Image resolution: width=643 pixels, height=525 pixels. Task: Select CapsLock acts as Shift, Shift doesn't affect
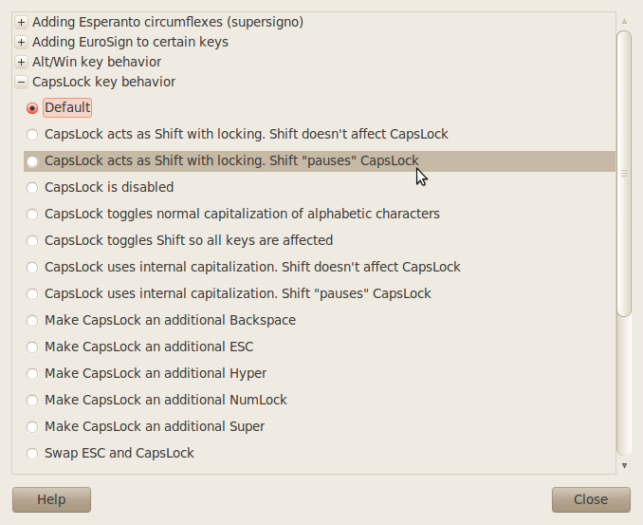[x=33, y=134]
